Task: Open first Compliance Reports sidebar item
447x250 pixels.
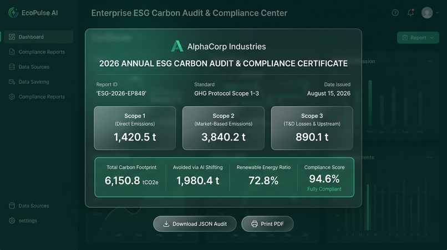Action: point(39,52)
